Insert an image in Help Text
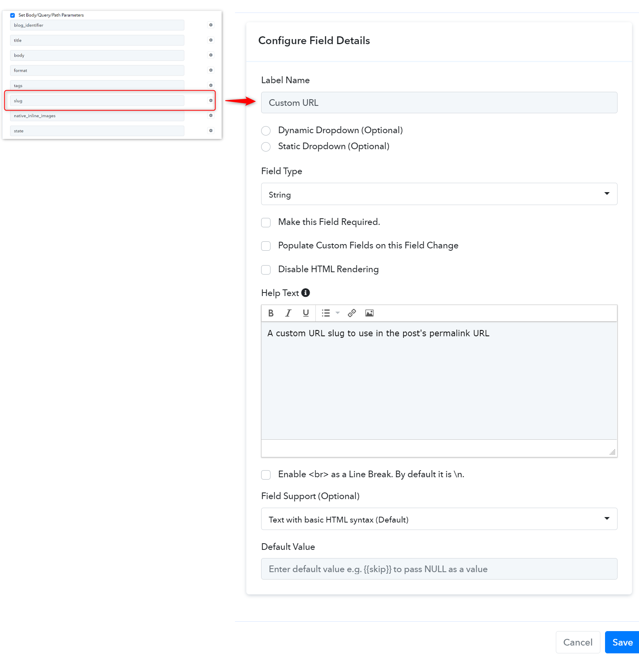This screenshot has width=639, height=660. [369, 313]
